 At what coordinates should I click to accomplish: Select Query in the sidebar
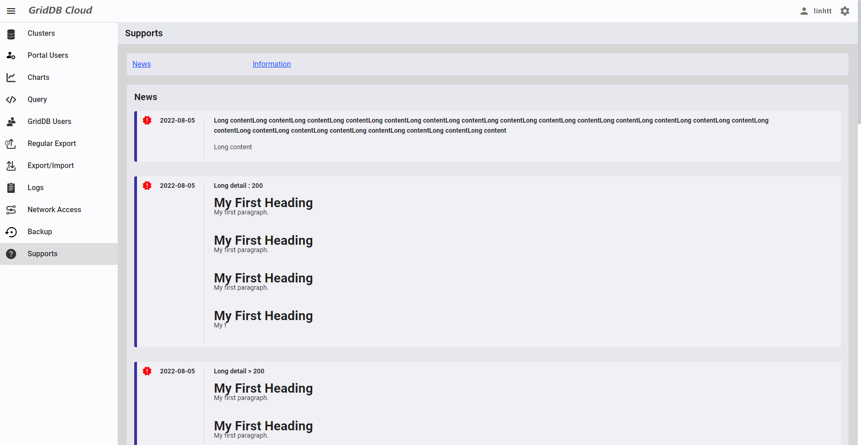click(59, 100)
